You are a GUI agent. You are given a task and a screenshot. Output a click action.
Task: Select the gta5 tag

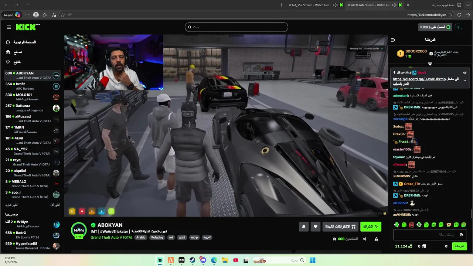[x=182, y=238]
